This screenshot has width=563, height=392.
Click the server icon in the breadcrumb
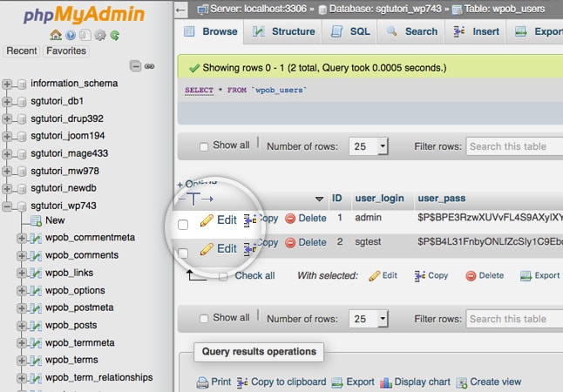(x=203, y=10)
